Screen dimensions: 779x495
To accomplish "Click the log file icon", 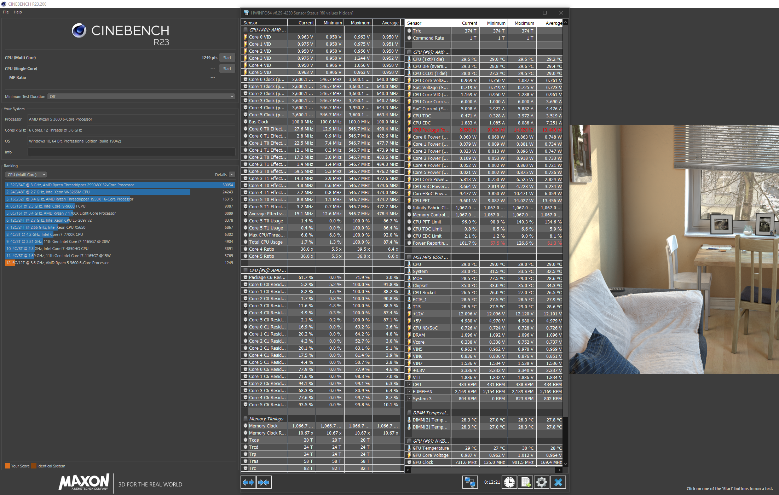I will click(525, 482).
